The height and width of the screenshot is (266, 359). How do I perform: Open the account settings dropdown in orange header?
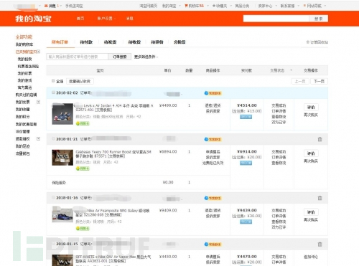106,19
